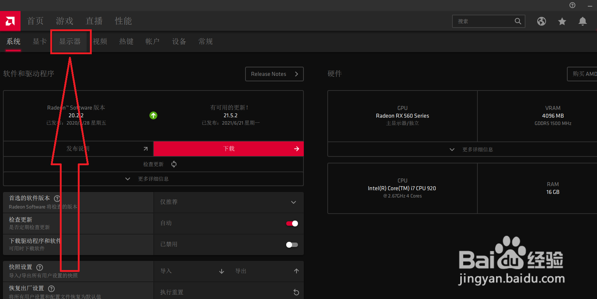Switch to the 热键 tab
The width and height of the screenshot is (597, 299).
(x=126, y=41)
